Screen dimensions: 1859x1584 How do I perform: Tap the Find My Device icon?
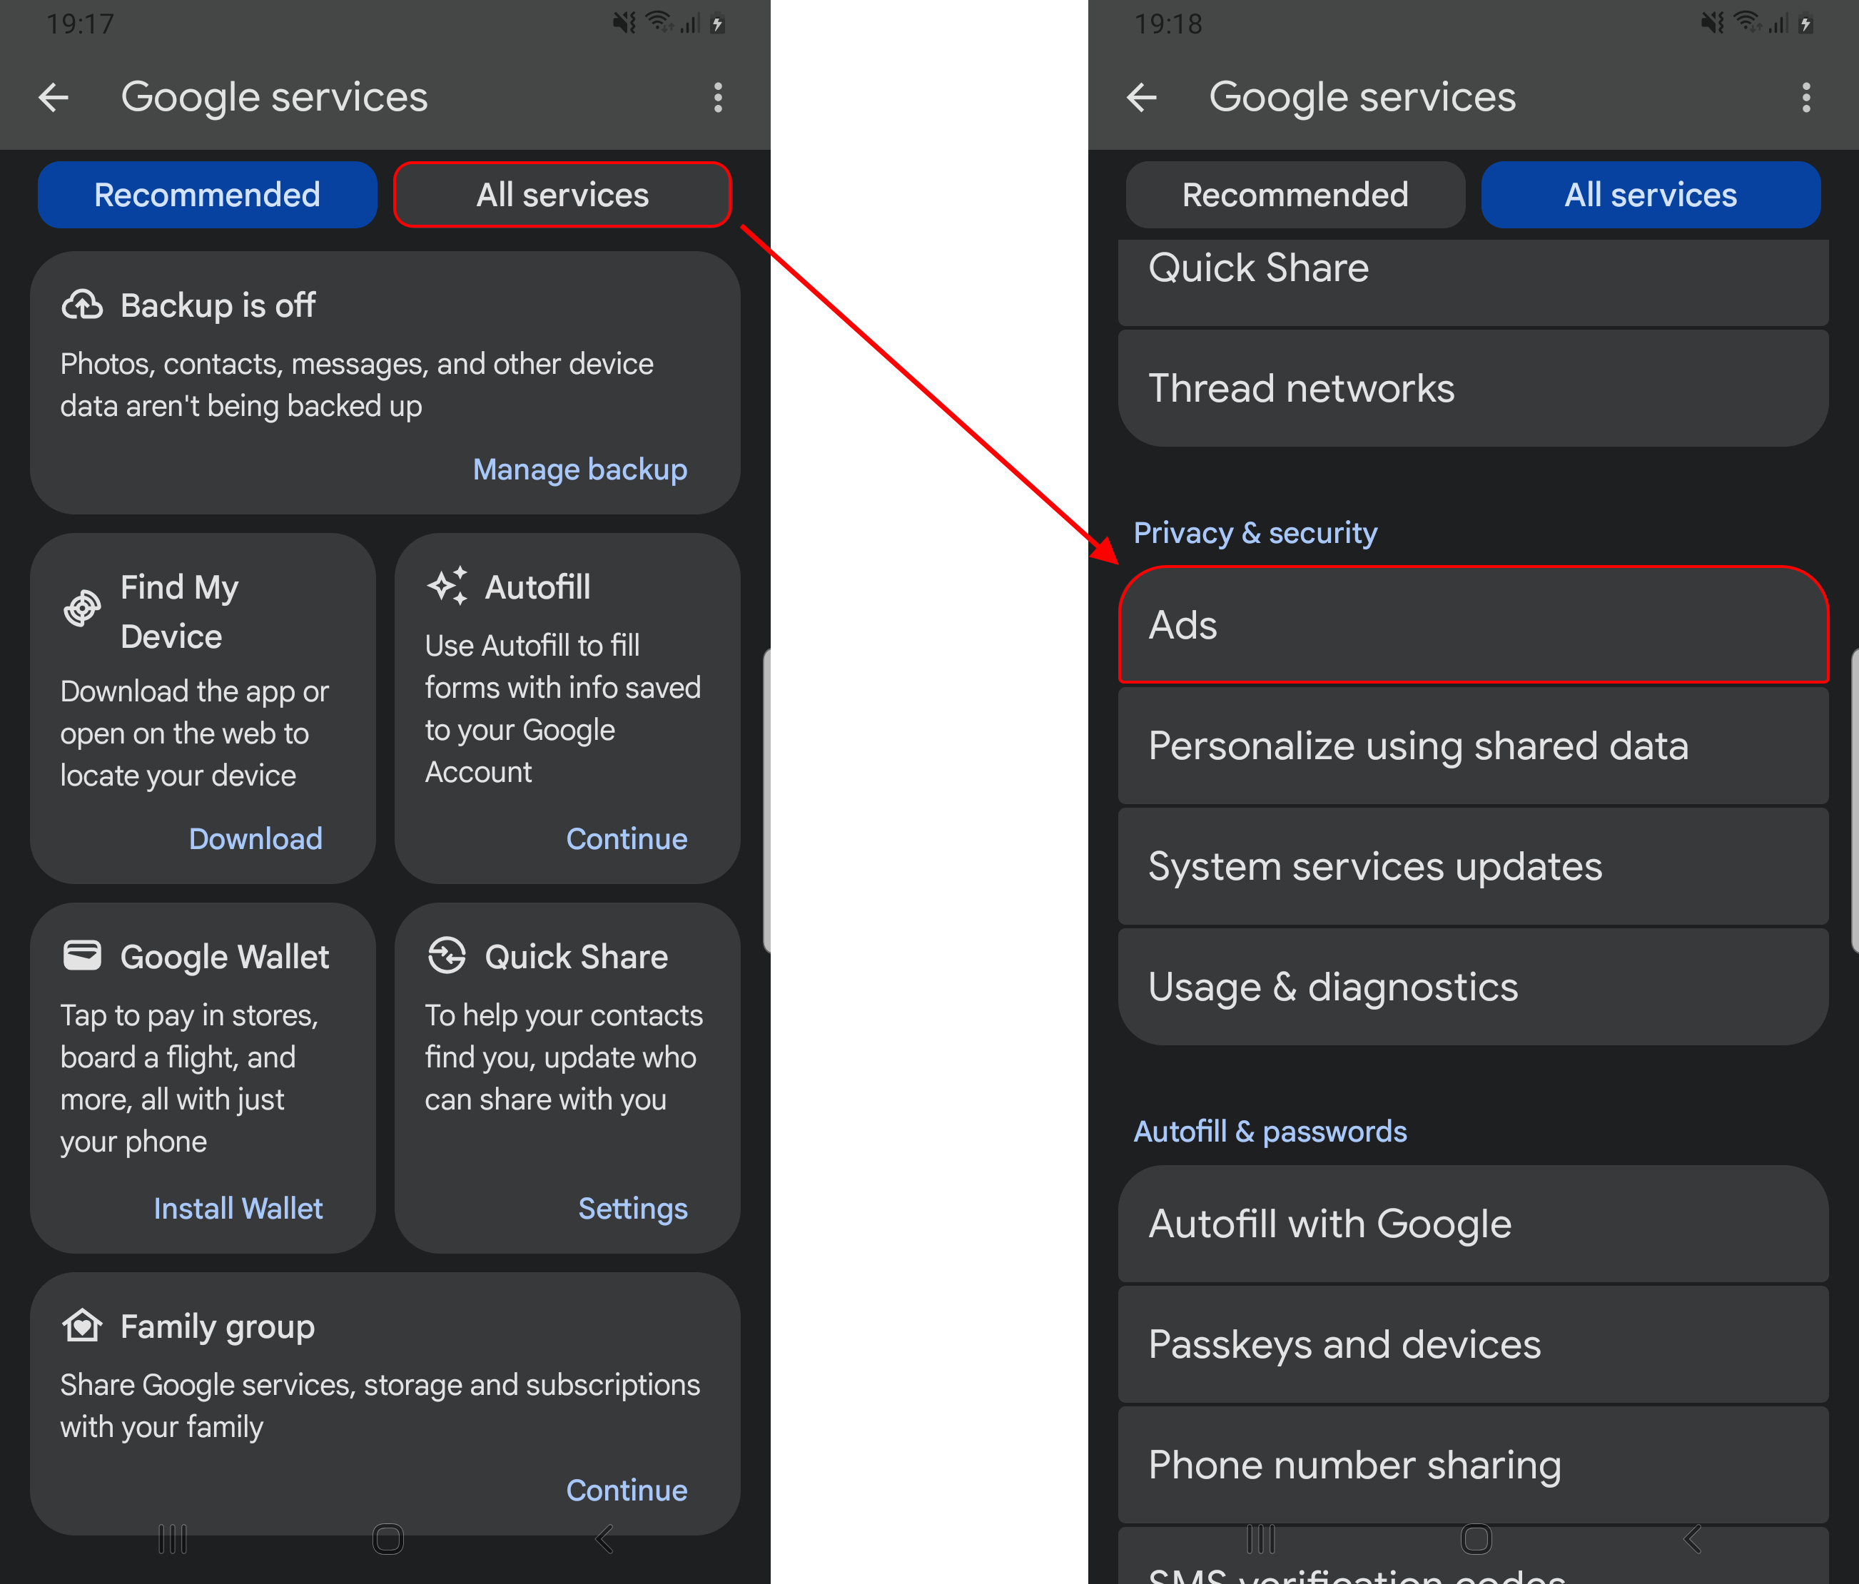[81, 609]
